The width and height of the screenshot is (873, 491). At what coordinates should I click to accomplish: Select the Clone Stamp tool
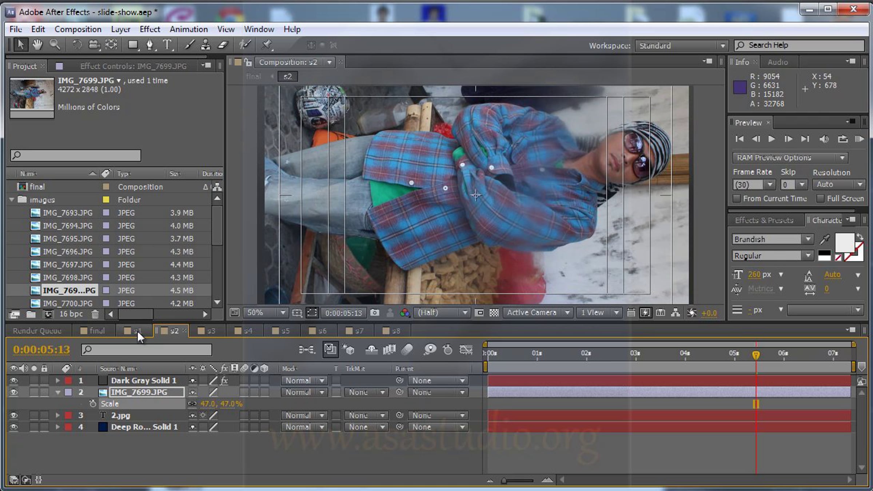click(x=206, y=45)
